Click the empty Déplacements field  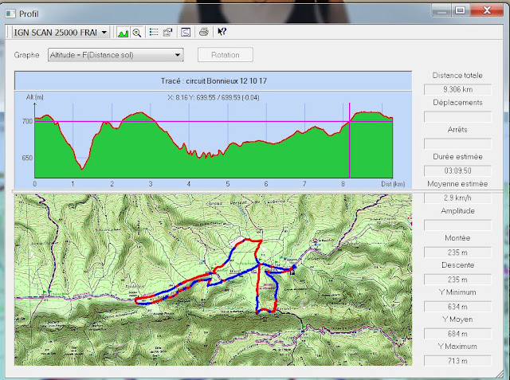coord(457,116)
